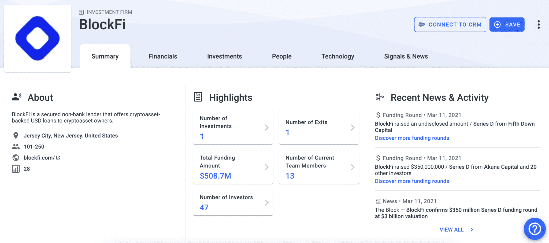Save BlockFi with the Save button
Image resolution: width=549 pixels, height=243 pixels.
(x=507, y=24)
